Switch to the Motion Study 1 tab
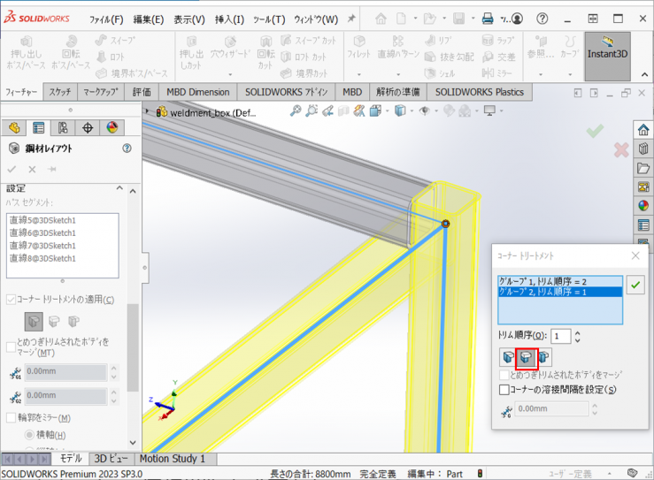 (x=172, y=459)
